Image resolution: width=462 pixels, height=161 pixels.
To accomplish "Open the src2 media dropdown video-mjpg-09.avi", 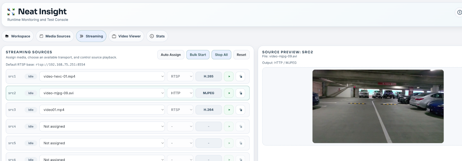I will pyautogui.click(x=102, y=93).
